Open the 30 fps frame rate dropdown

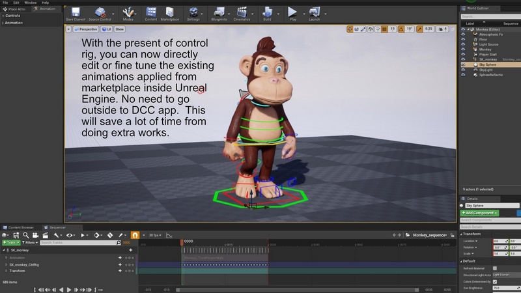click(155, 234)
